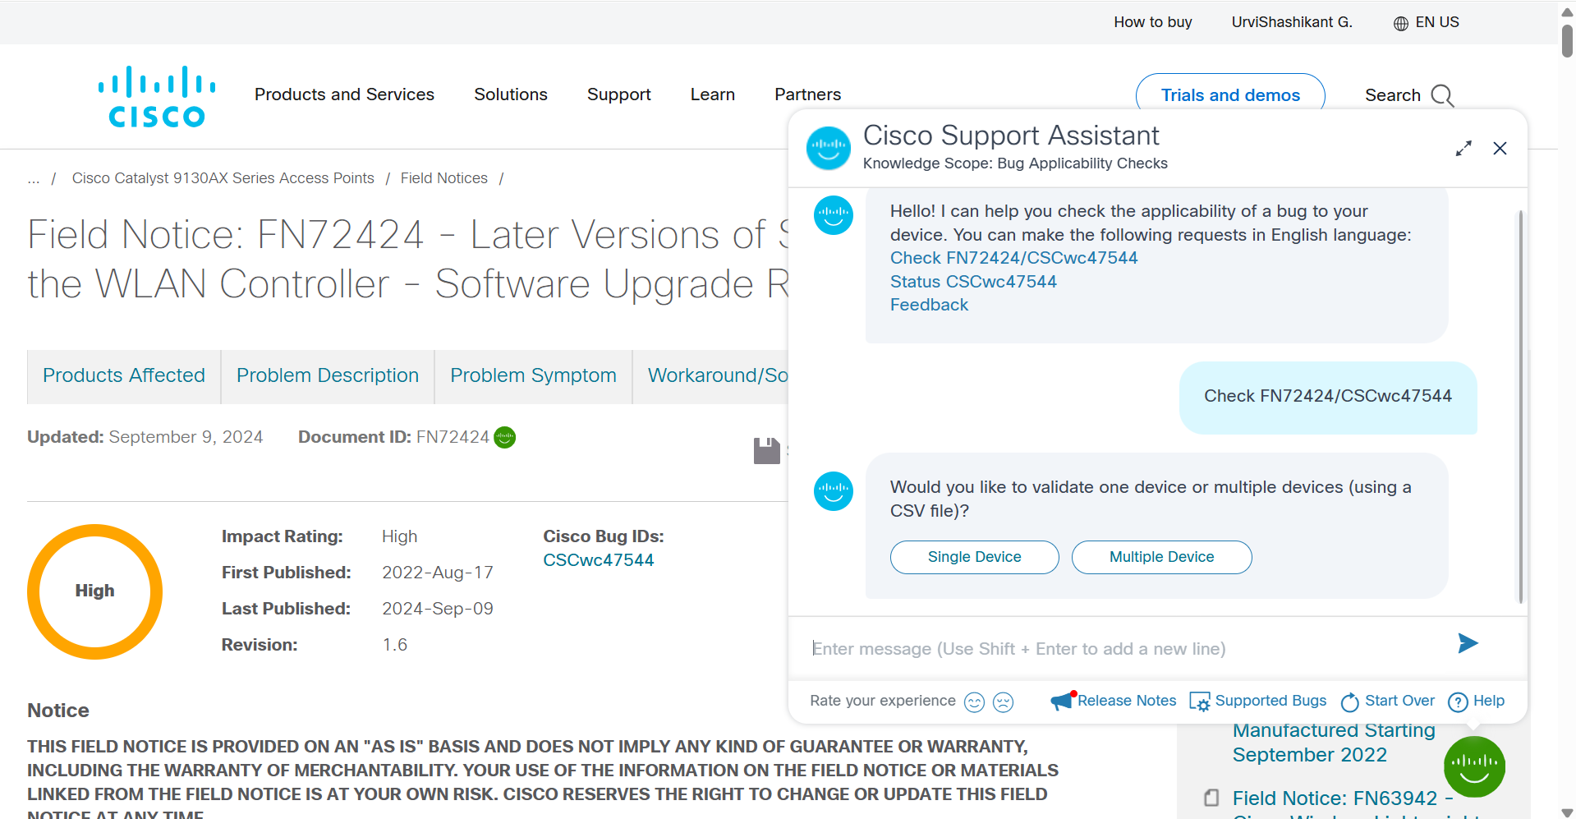
Task: Go to Field Notices breadcrumb
Action: 444,178
